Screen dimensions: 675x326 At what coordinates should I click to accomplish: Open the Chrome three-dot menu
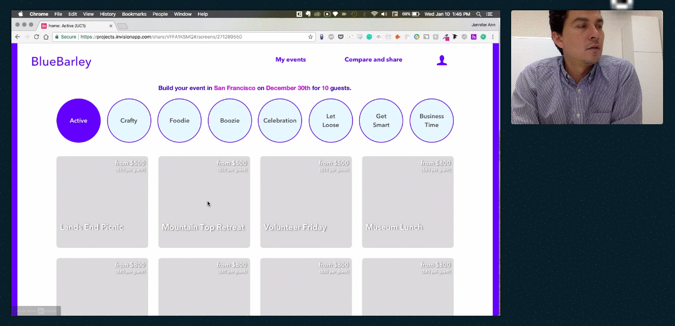point(493,37)
